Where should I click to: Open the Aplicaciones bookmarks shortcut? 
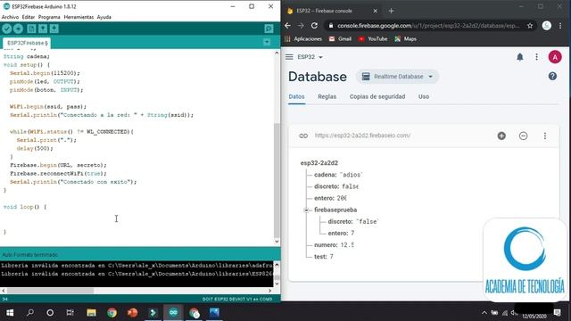(x=303, y=39)
